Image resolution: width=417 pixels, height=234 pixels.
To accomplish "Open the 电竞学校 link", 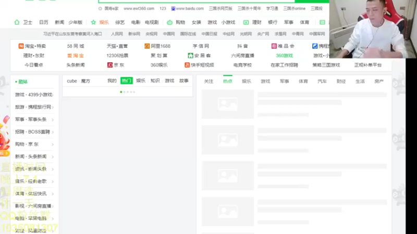I will [242, 65].
